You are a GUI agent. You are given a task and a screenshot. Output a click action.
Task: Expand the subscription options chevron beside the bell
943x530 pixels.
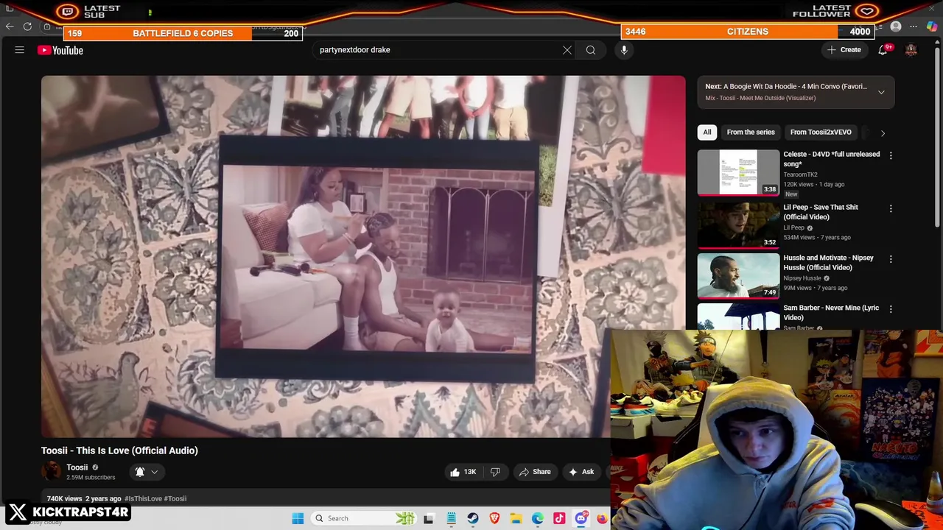155,472
